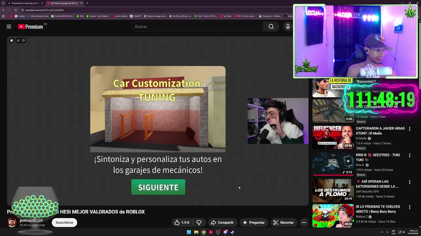Open the Kick / Twitch VOD bookmark
The width and height of the screenshot is (421, 236).
point(206,16)
